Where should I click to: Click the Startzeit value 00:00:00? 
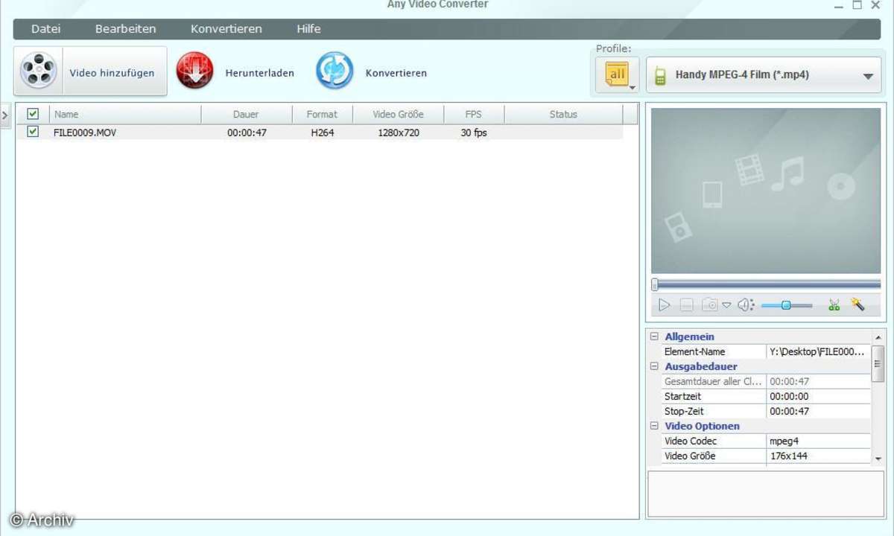tap(818, 396)
